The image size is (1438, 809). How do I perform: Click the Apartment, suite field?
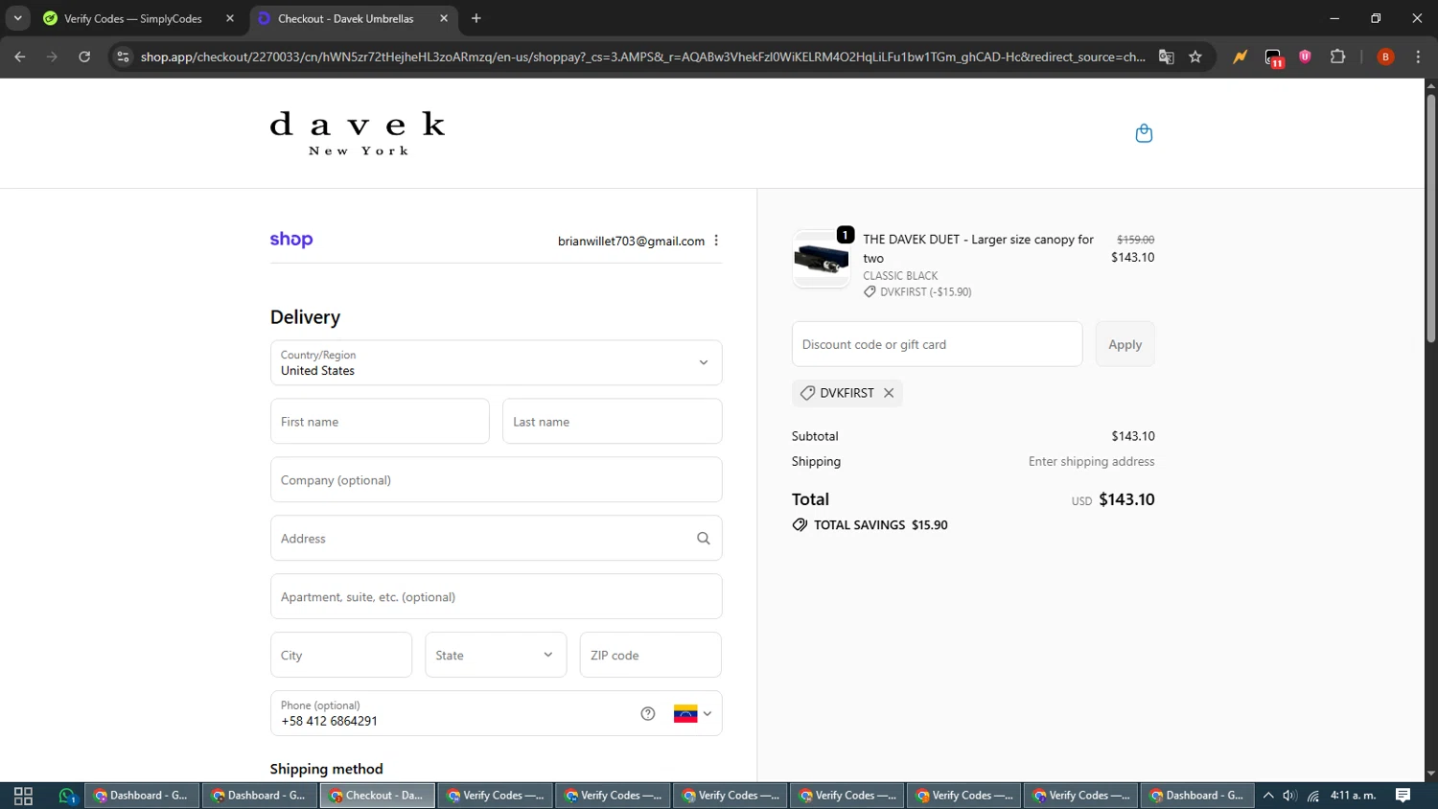click(x=496, y=596)
